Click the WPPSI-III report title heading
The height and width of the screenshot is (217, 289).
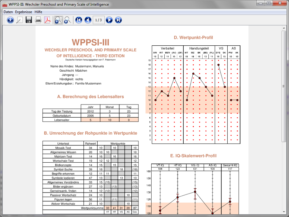(91, 42)
